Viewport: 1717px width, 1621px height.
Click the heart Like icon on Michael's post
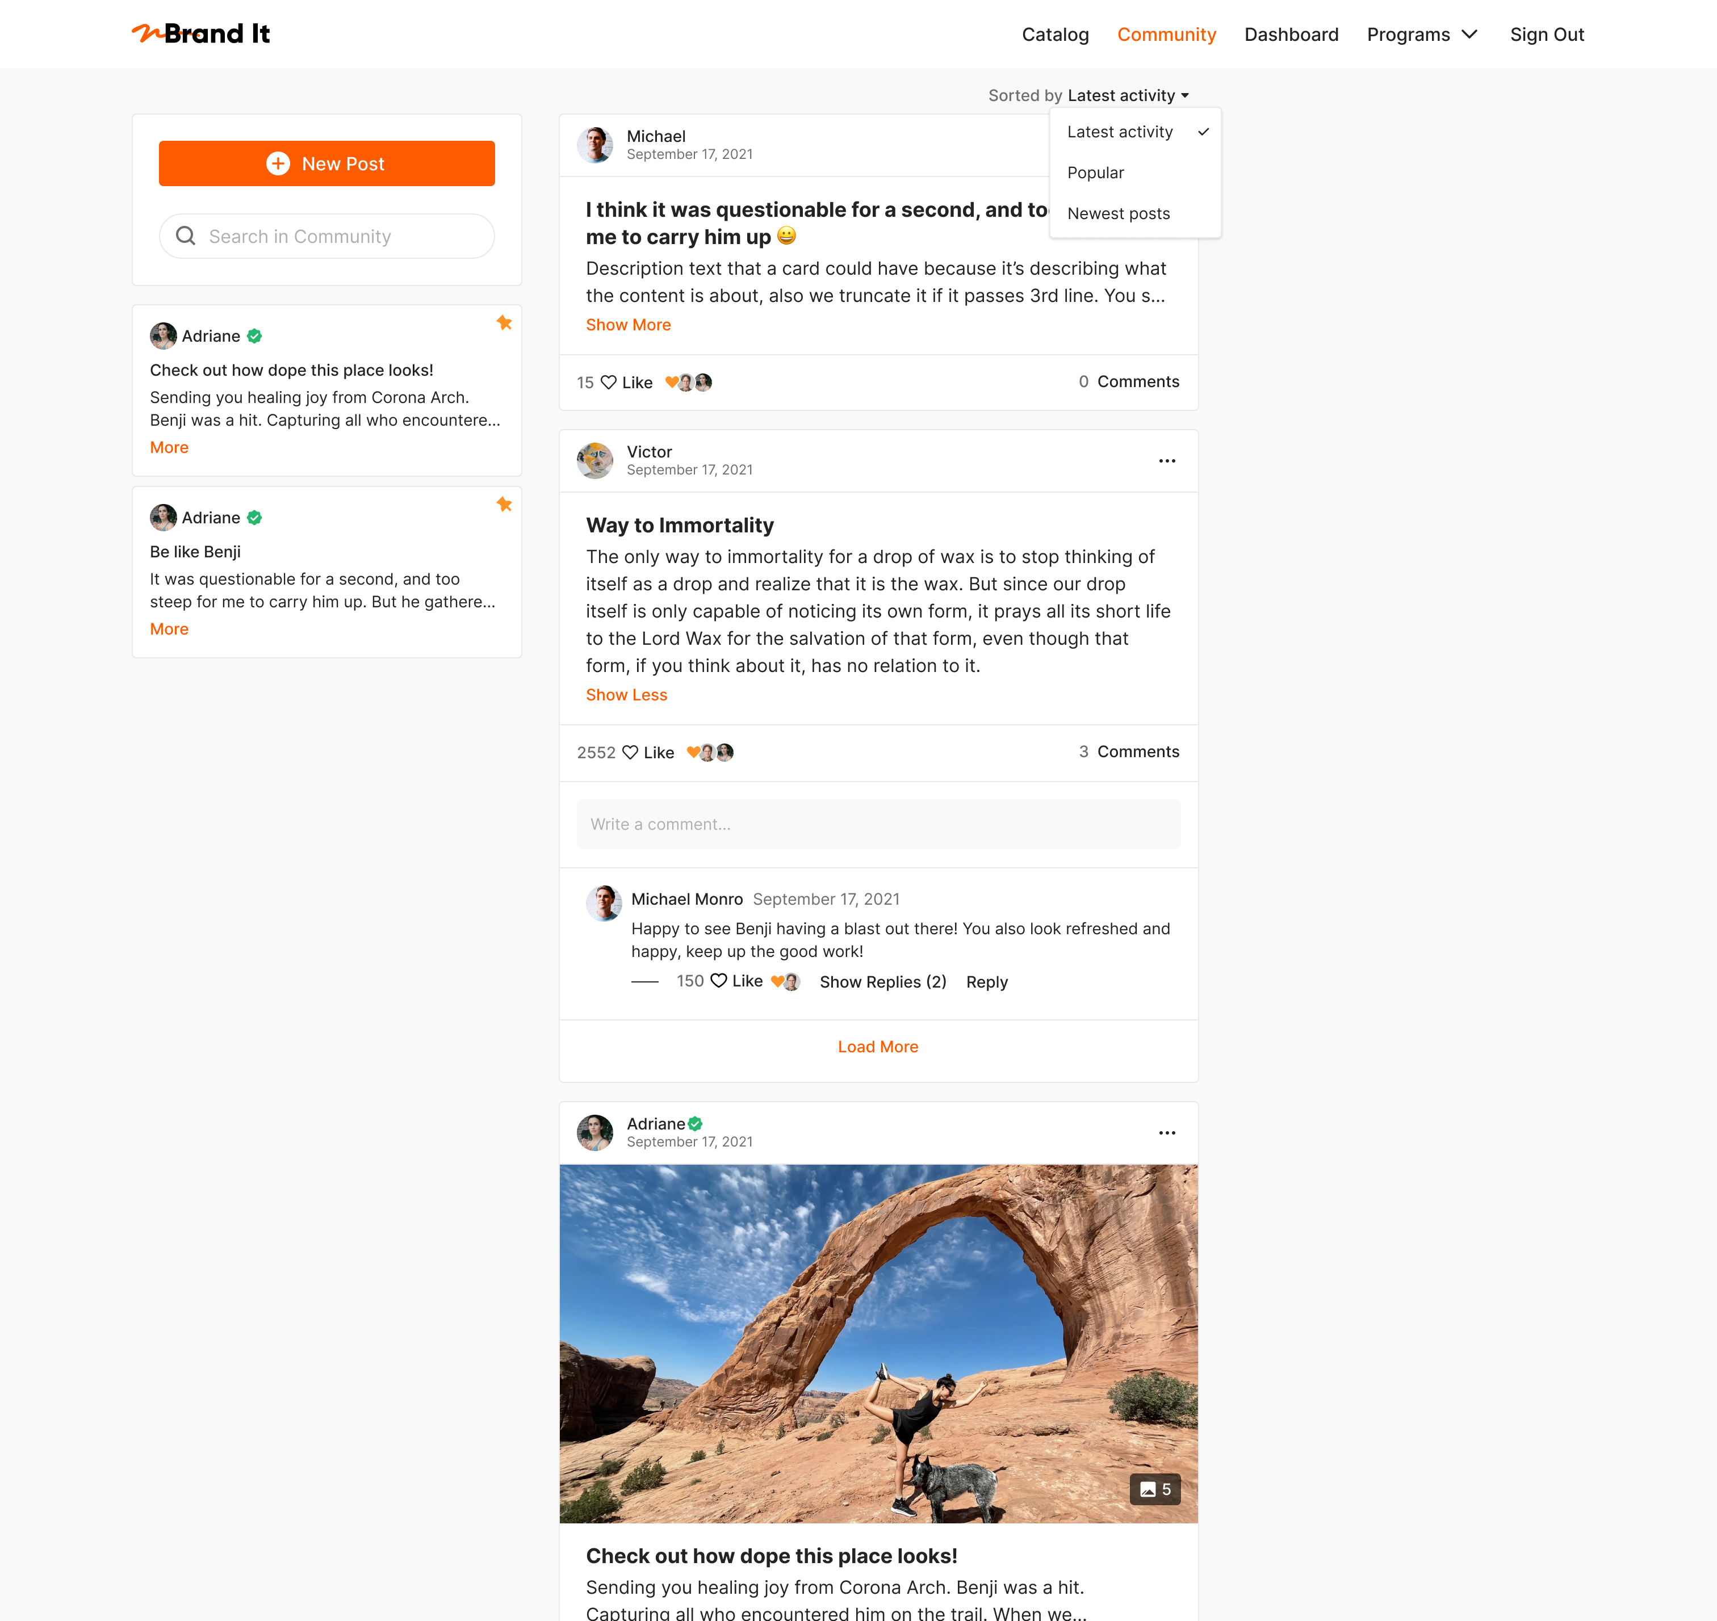(x=609, y=382)
